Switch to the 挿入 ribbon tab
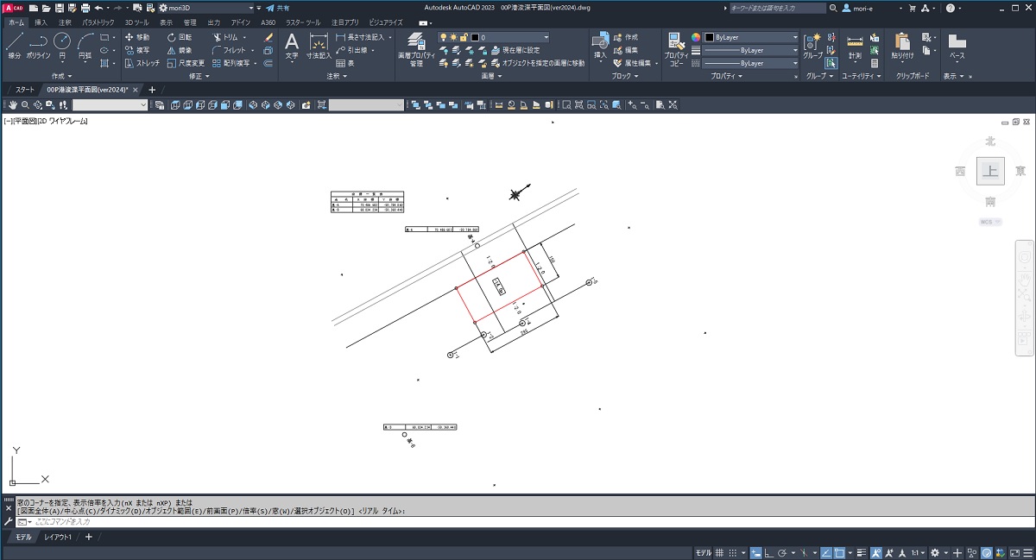This screenshot has width=1036, height=560. 39,22
